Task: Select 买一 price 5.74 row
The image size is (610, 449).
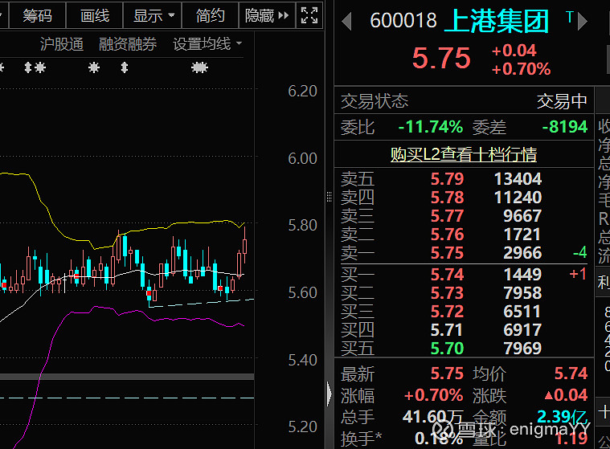Action: pyautogui.click(x=464, y=275)
